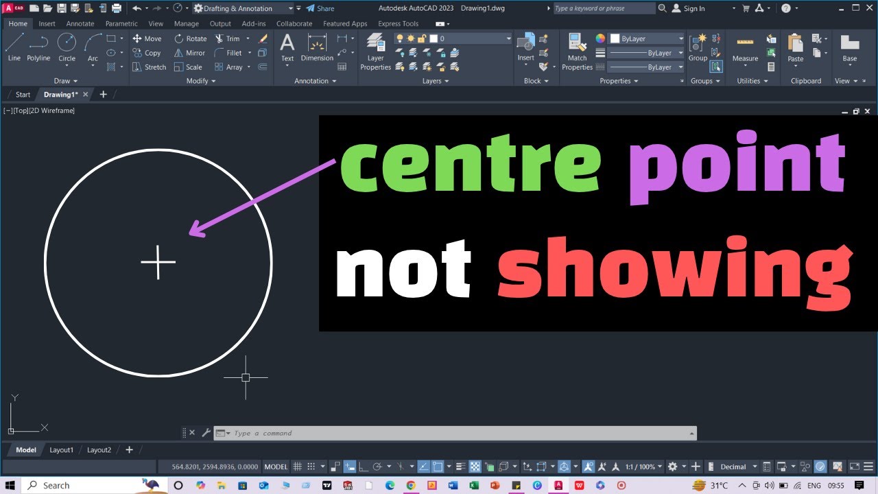
Task: Open the Dimension tool
Action: pos(317,47)
